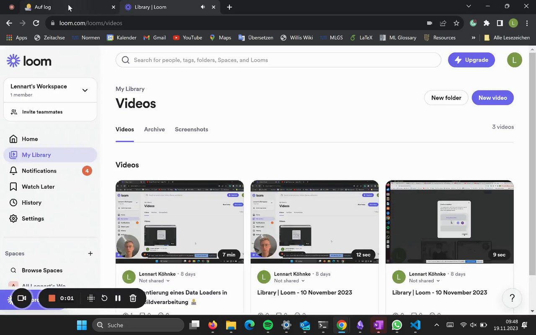The height and width of the screenshot is (335, 536).
Task: Focus the Loom search field
Action: tap(278, 60)
